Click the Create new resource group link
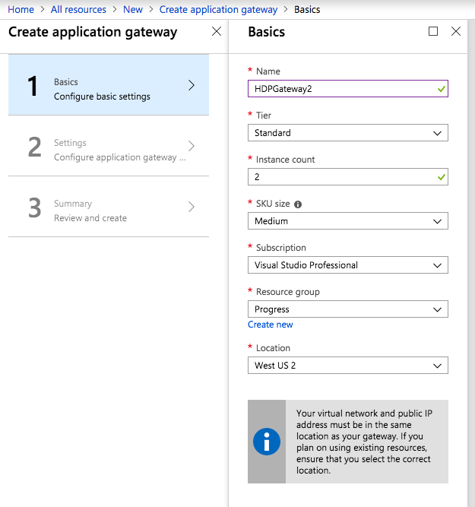475x507 pixels. coord(271,325)
